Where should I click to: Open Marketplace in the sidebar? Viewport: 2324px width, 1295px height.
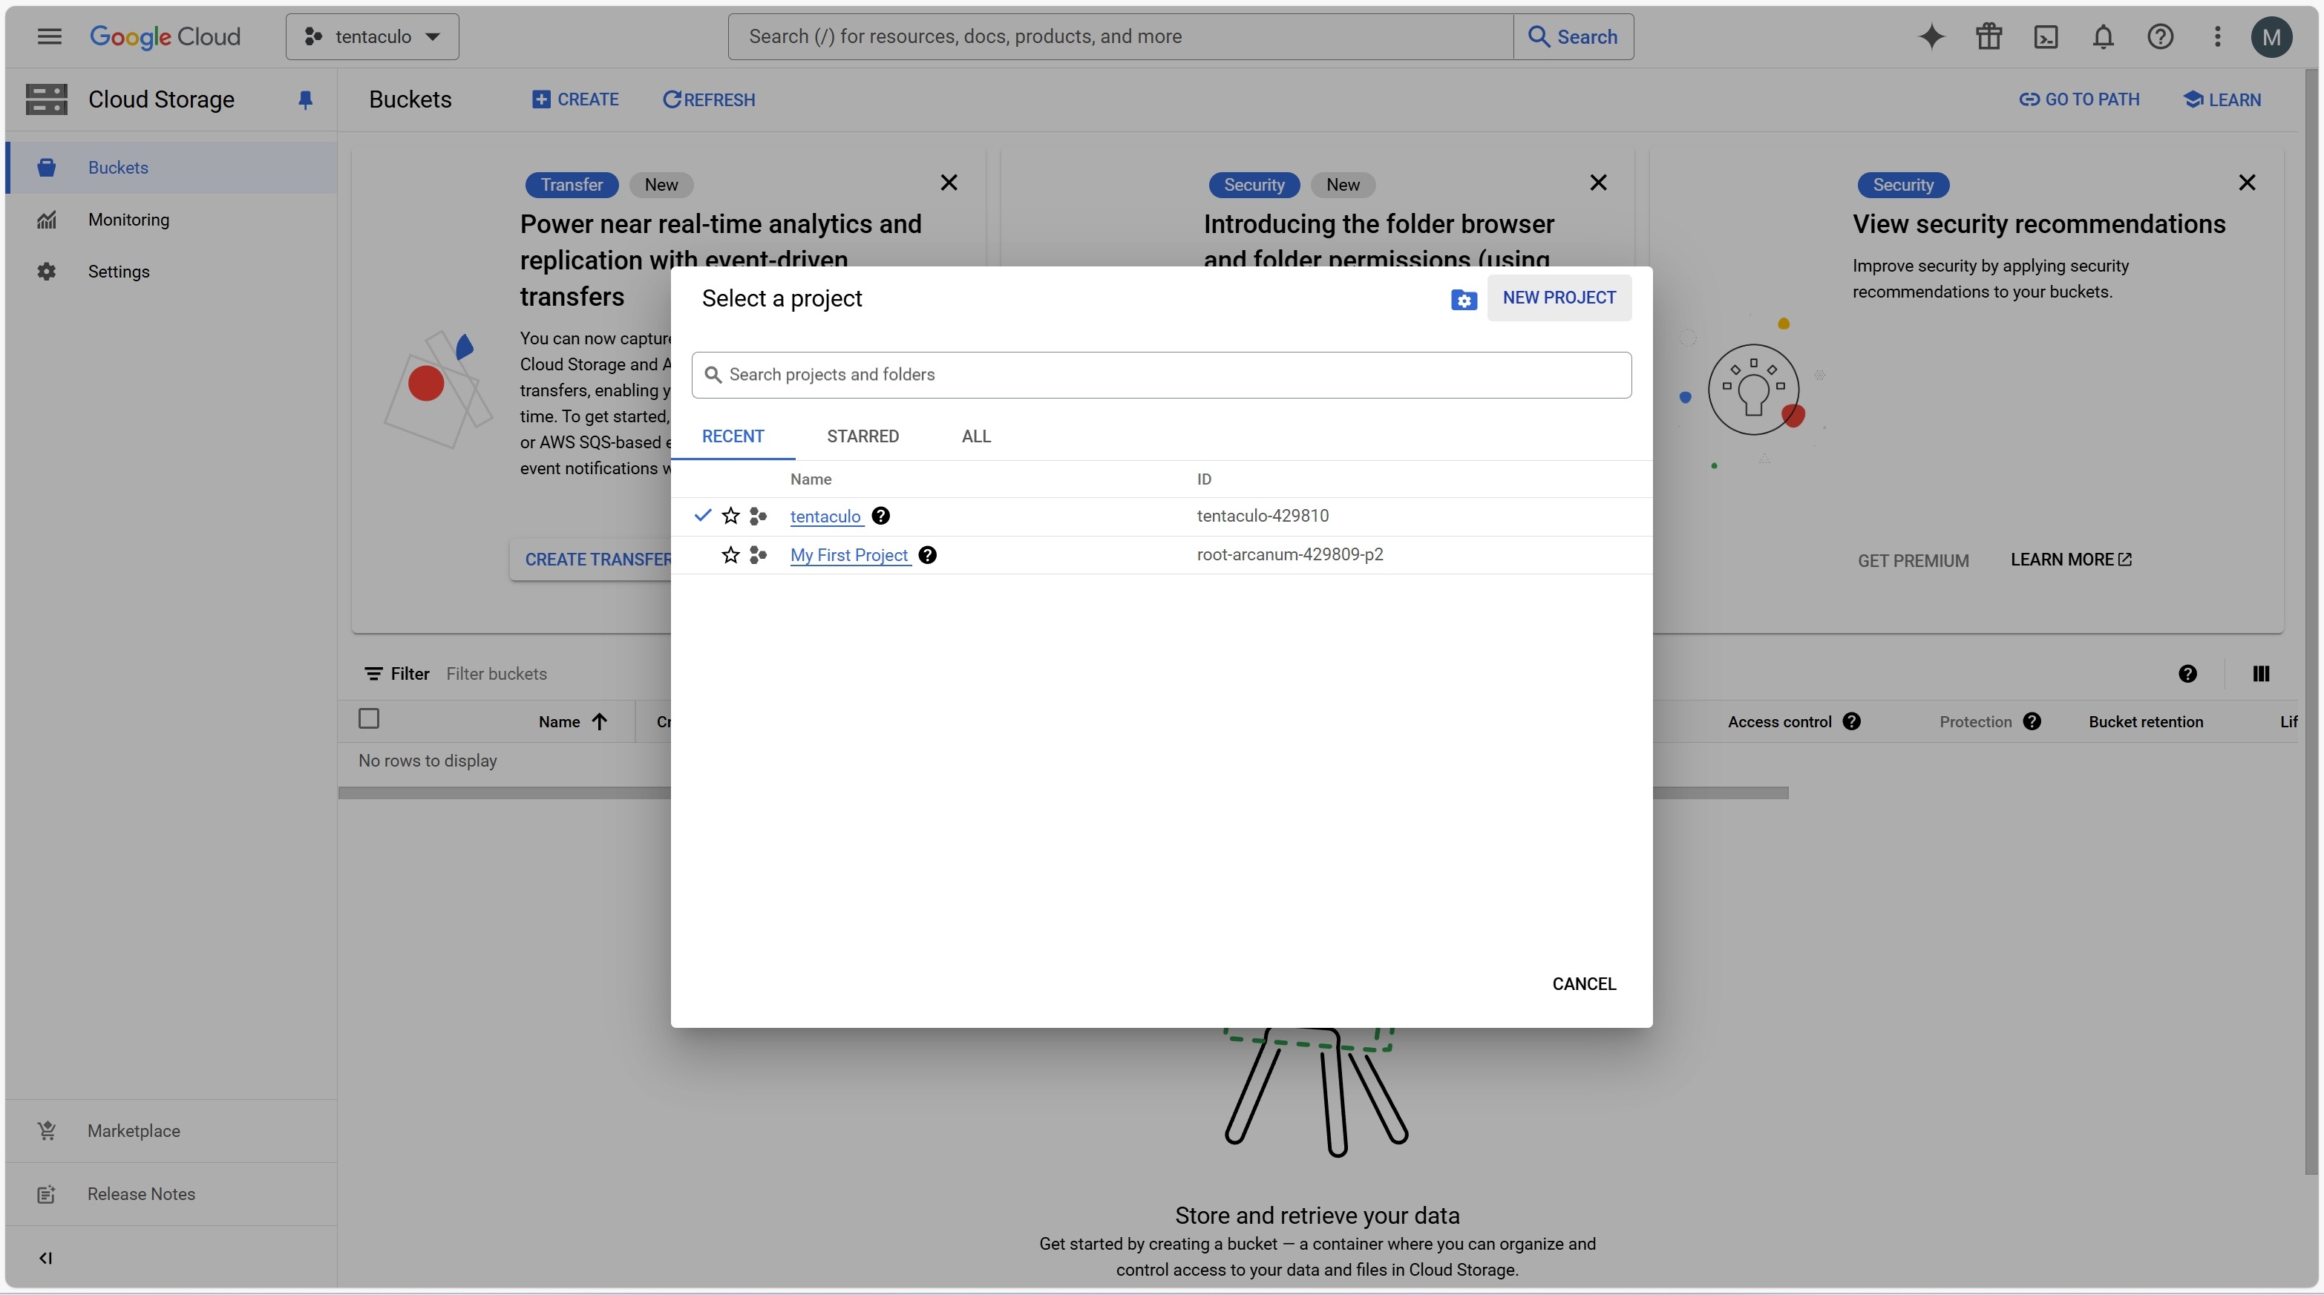pos(171,1131)
